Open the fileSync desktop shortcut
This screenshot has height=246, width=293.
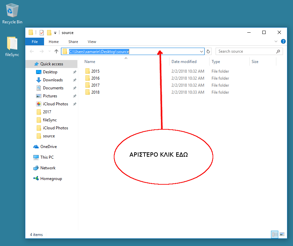pos(11,43)
